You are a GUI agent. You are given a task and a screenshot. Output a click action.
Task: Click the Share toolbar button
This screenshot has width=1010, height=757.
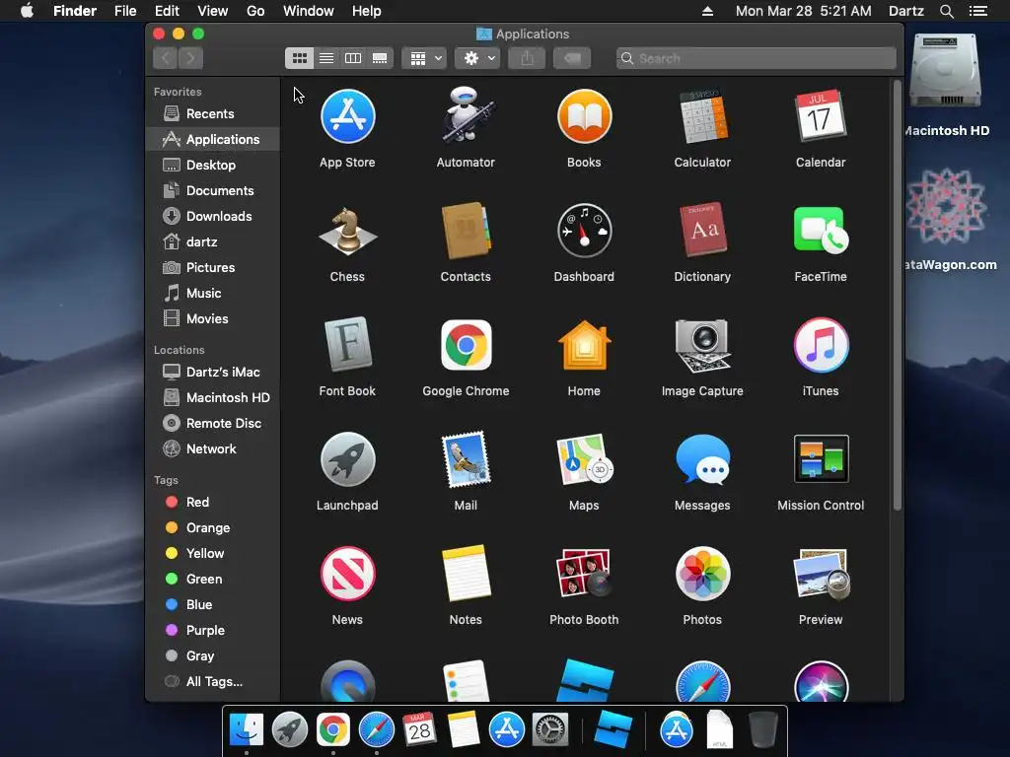tap(527, 58)
